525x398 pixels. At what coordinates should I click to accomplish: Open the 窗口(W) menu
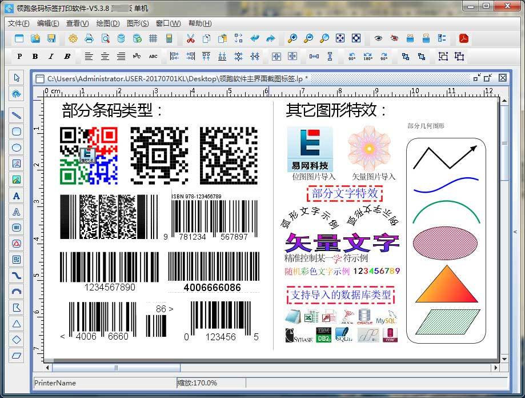point(169,23)
